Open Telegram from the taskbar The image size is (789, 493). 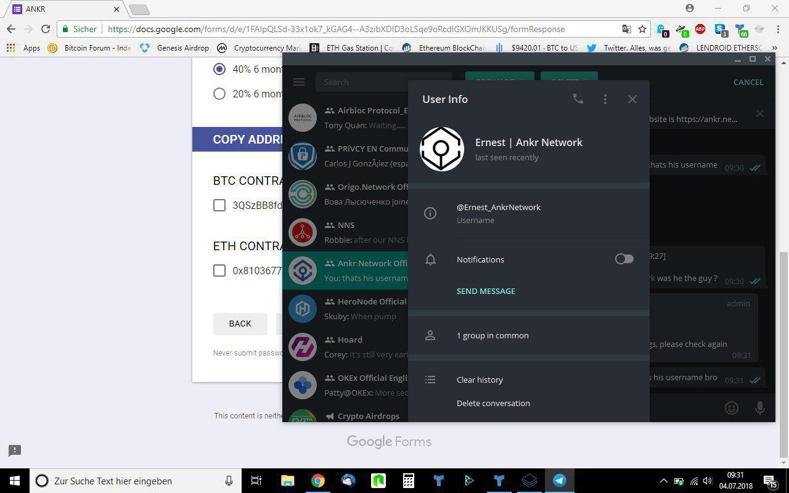[x=559, y=481]
